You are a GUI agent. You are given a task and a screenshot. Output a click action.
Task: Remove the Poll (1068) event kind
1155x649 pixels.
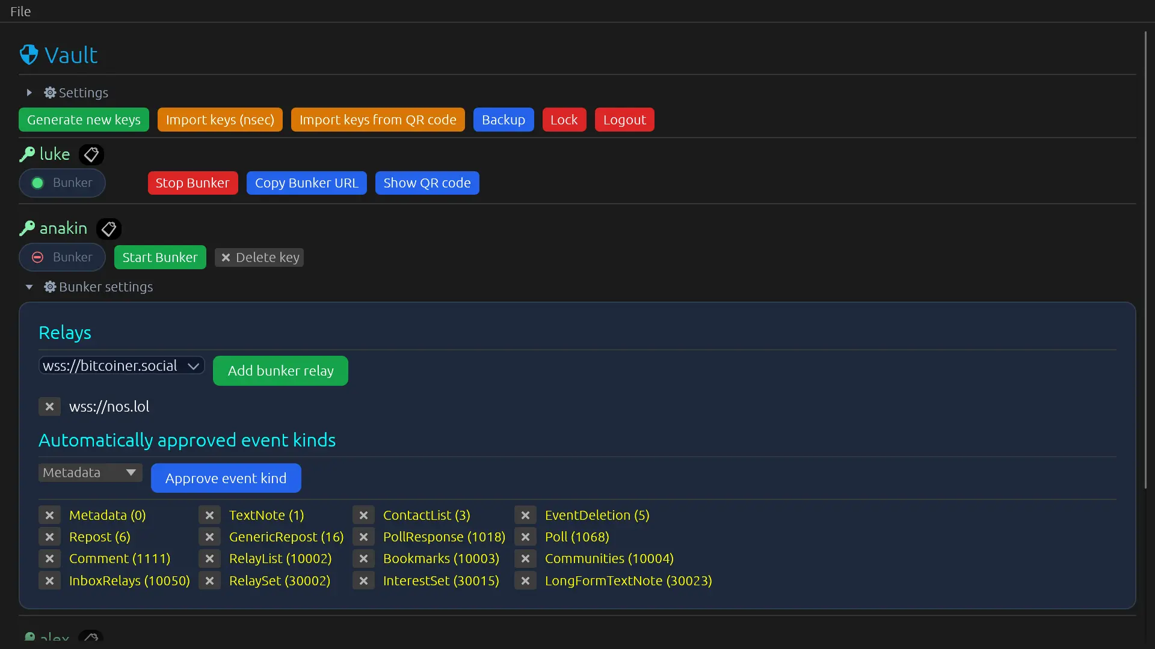525,537
